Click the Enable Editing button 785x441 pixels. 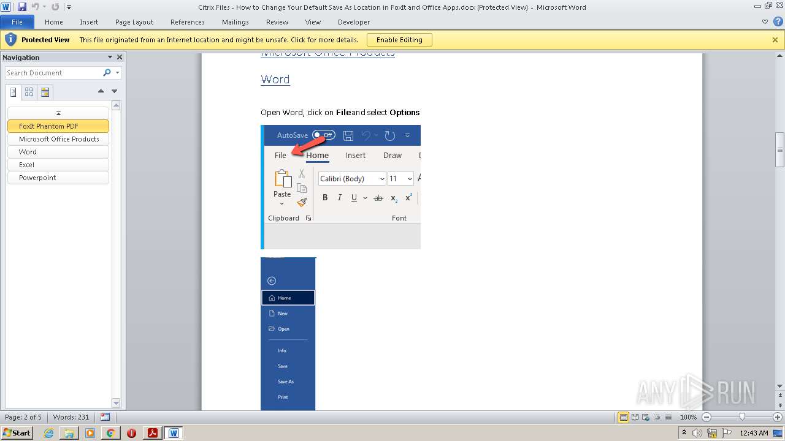click(399, 40)
